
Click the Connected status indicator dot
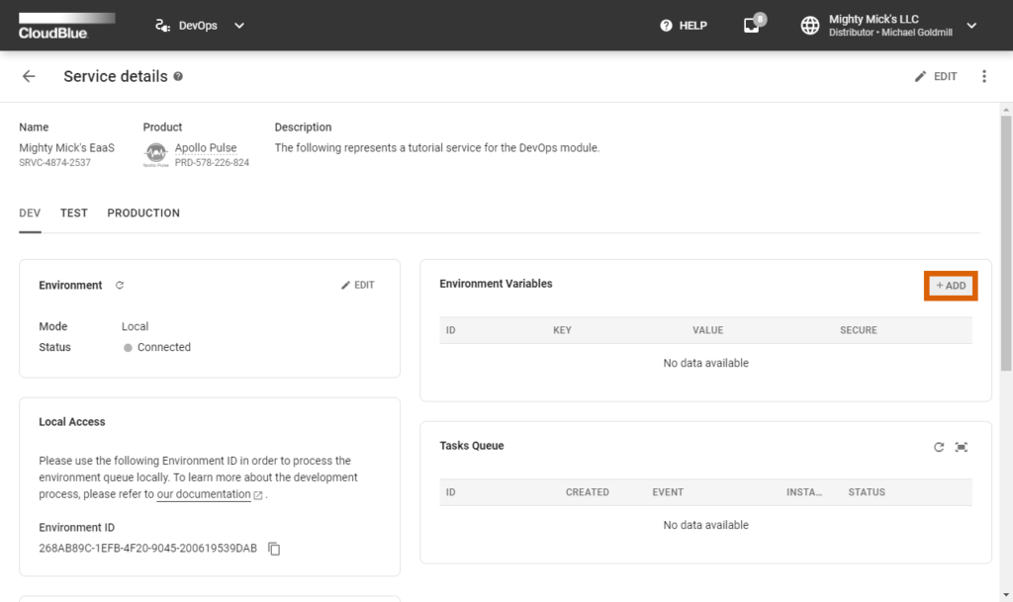coord(128,348)
